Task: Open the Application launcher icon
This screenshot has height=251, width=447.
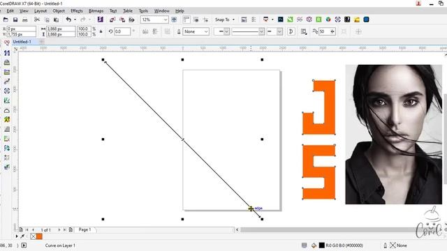Action: [265, 20]
